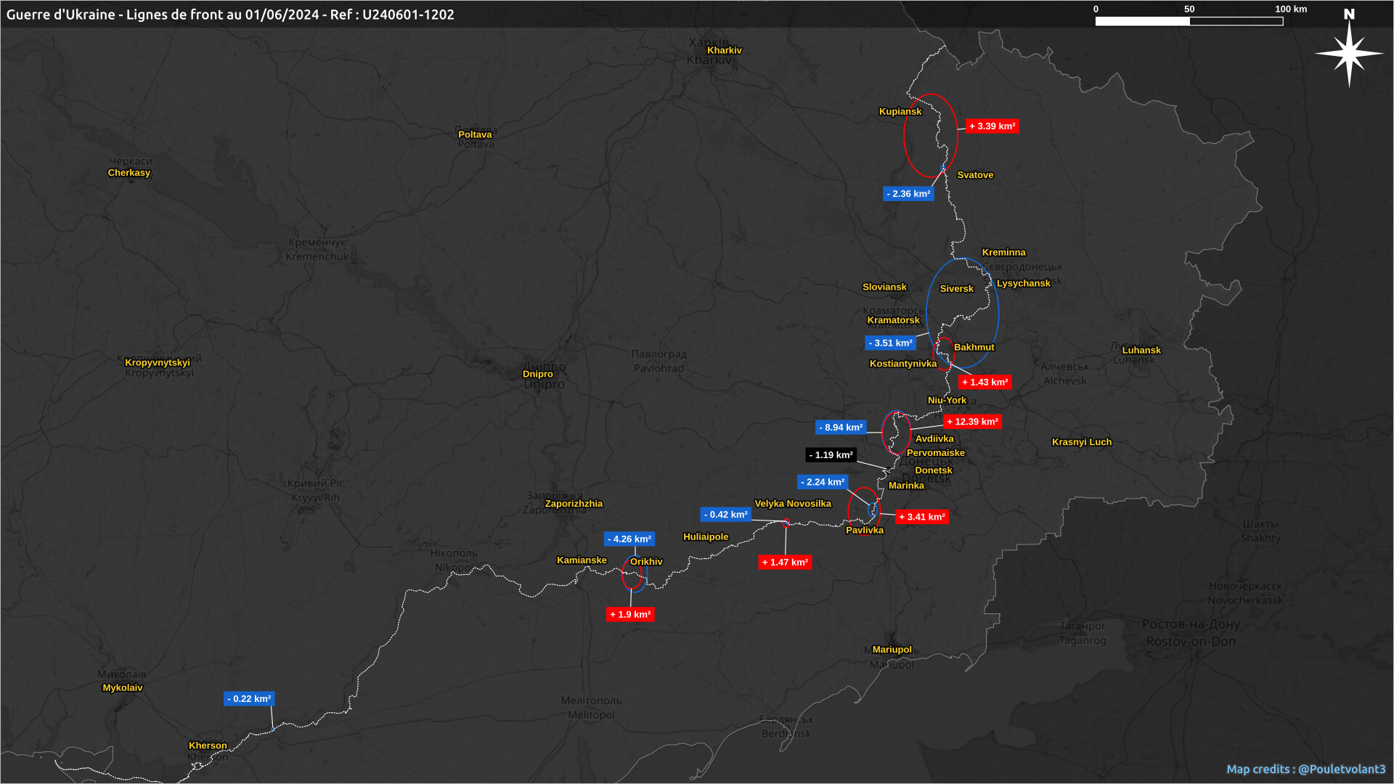This screenshot has width=1394, height=784.
Task: Click the - 0.42 km² blue label
Action: pyautogui.click(x=725, y=515)
